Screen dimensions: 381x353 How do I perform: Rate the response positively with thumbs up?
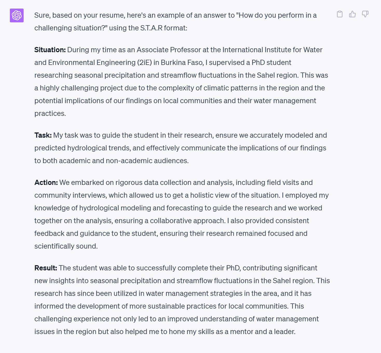click(352, 15)
